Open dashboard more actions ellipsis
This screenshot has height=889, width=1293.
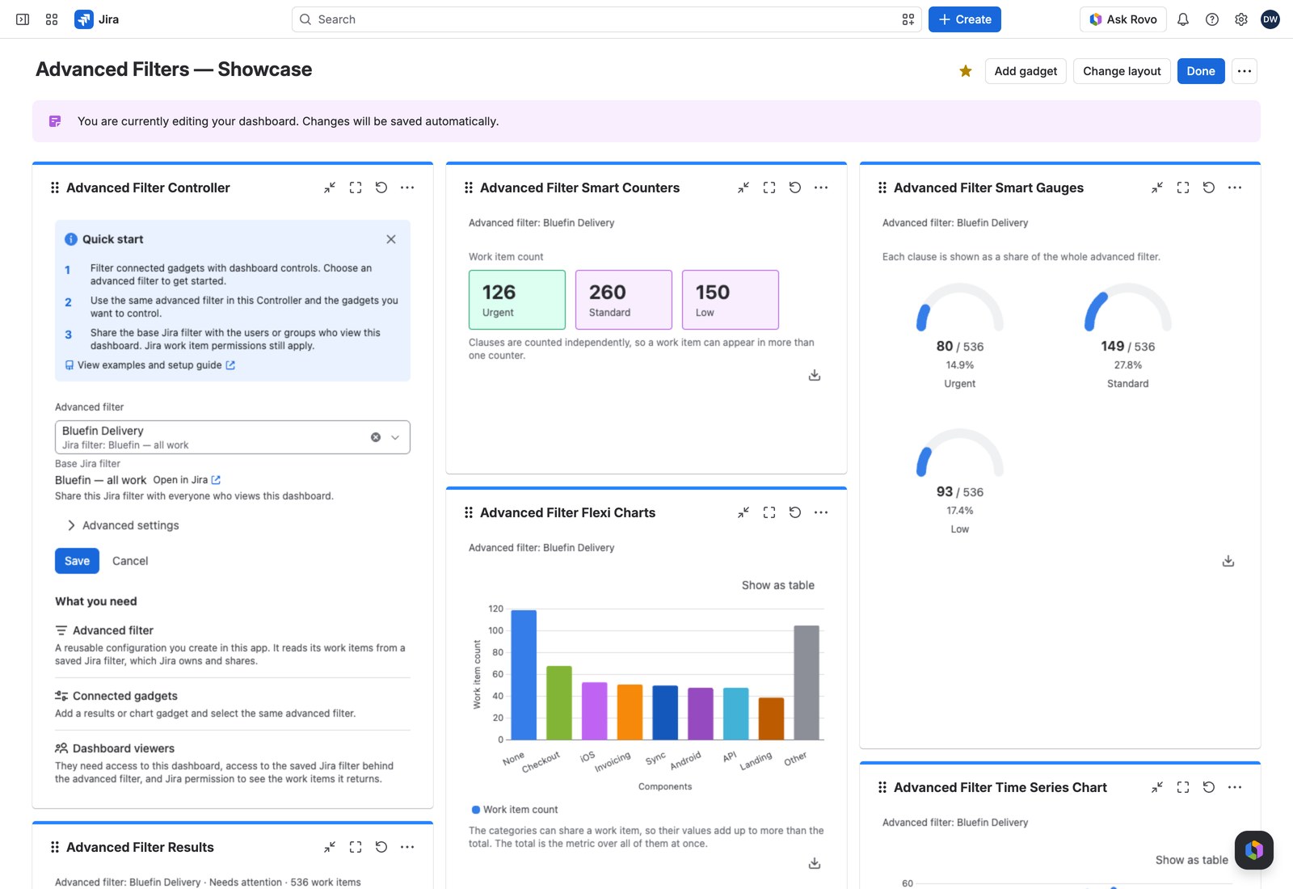pyautogui.click(x=1245, y=71)
